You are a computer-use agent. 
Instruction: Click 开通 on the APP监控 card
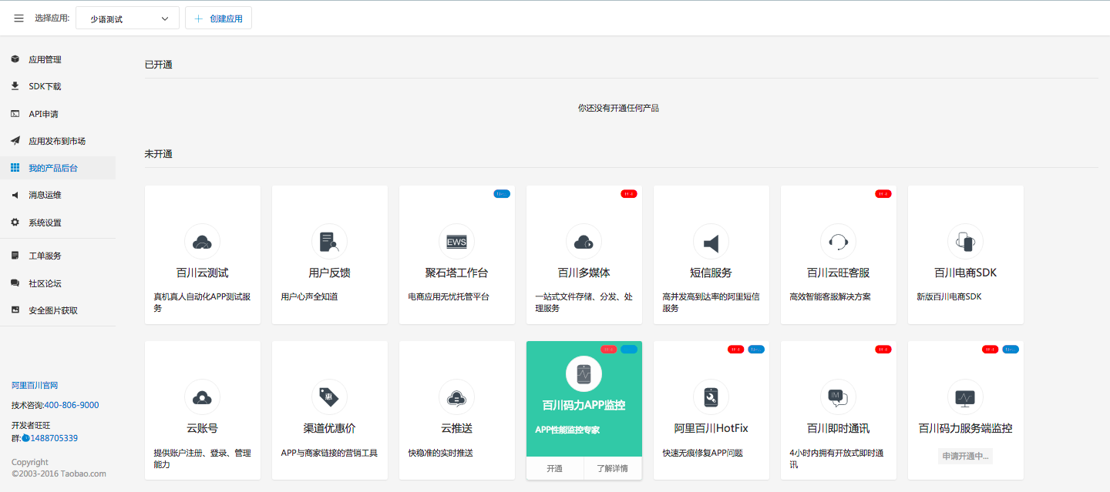click(555, 468)
